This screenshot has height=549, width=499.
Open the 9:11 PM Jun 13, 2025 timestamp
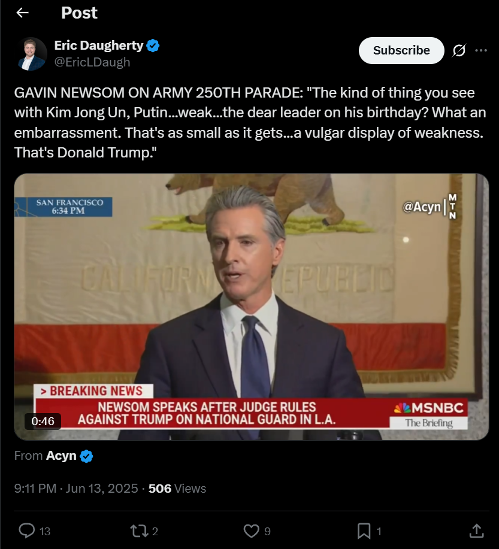pyautogui.click(x=76, y=489)
